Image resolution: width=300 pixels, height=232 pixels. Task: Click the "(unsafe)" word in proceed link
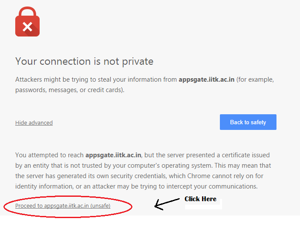100,206
